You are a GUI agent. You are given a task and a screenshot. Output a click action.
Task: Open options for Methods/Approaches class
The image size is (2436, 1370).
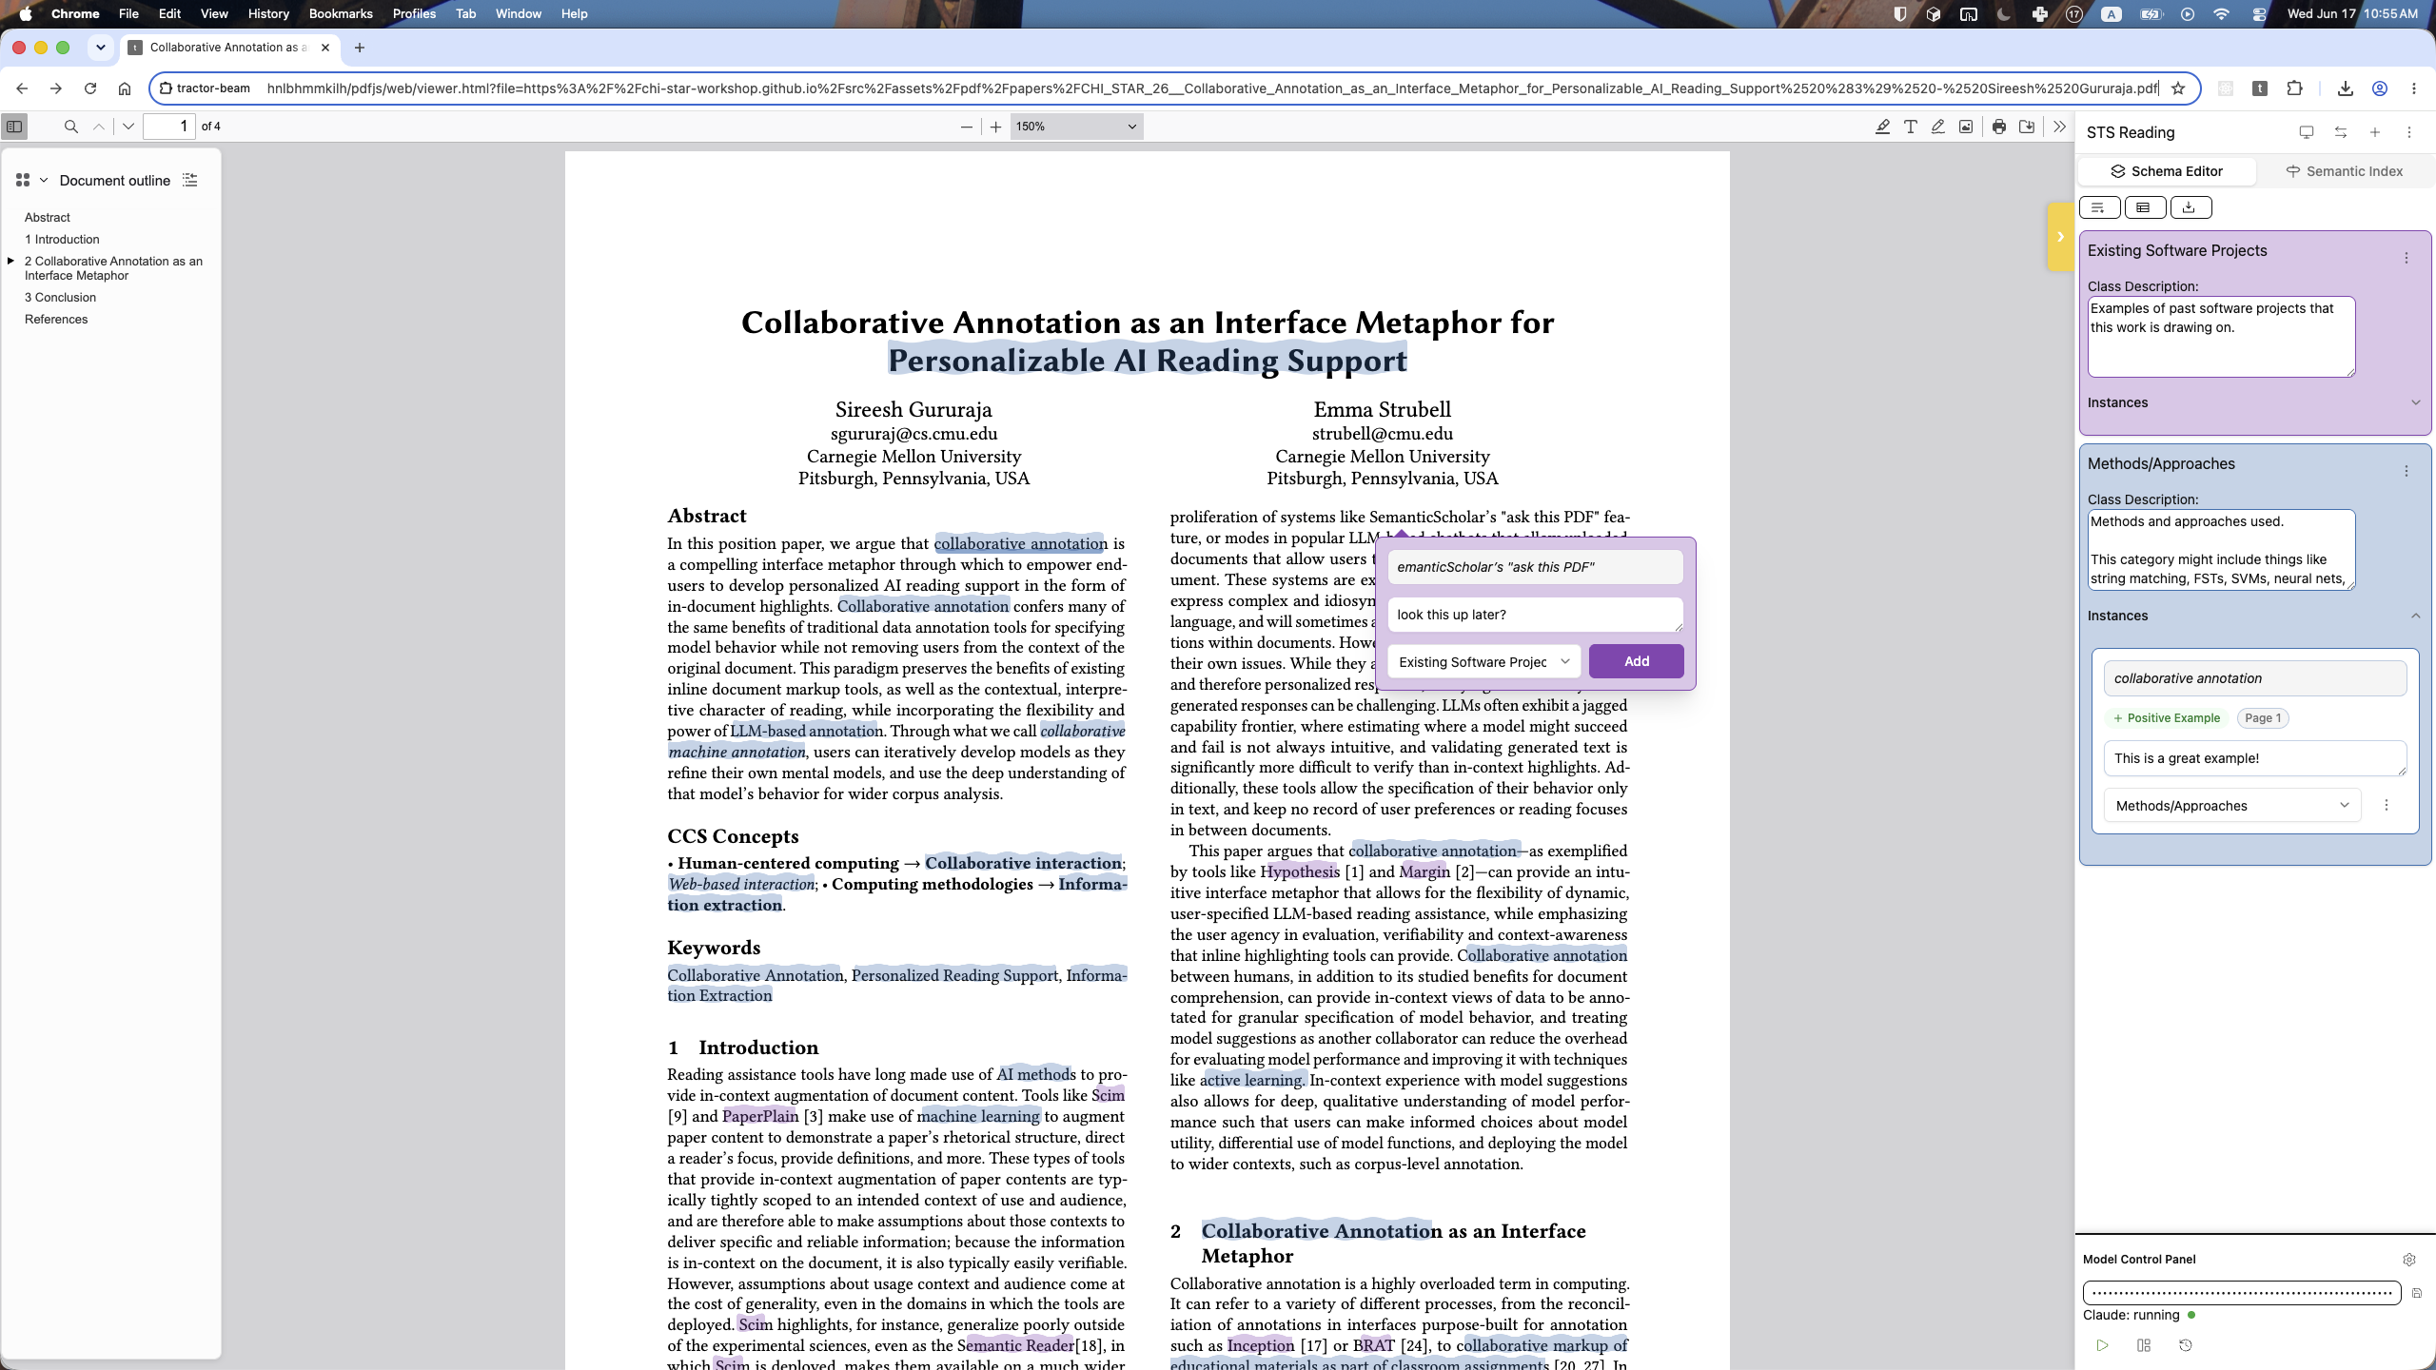[2406, 471]
